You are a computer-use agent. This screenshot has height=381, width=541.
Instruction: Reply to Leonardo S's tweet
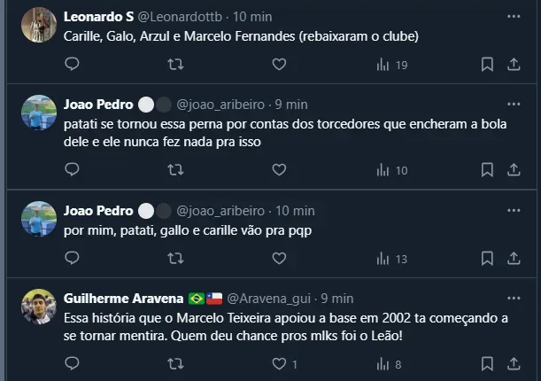[x=73, y=64]
